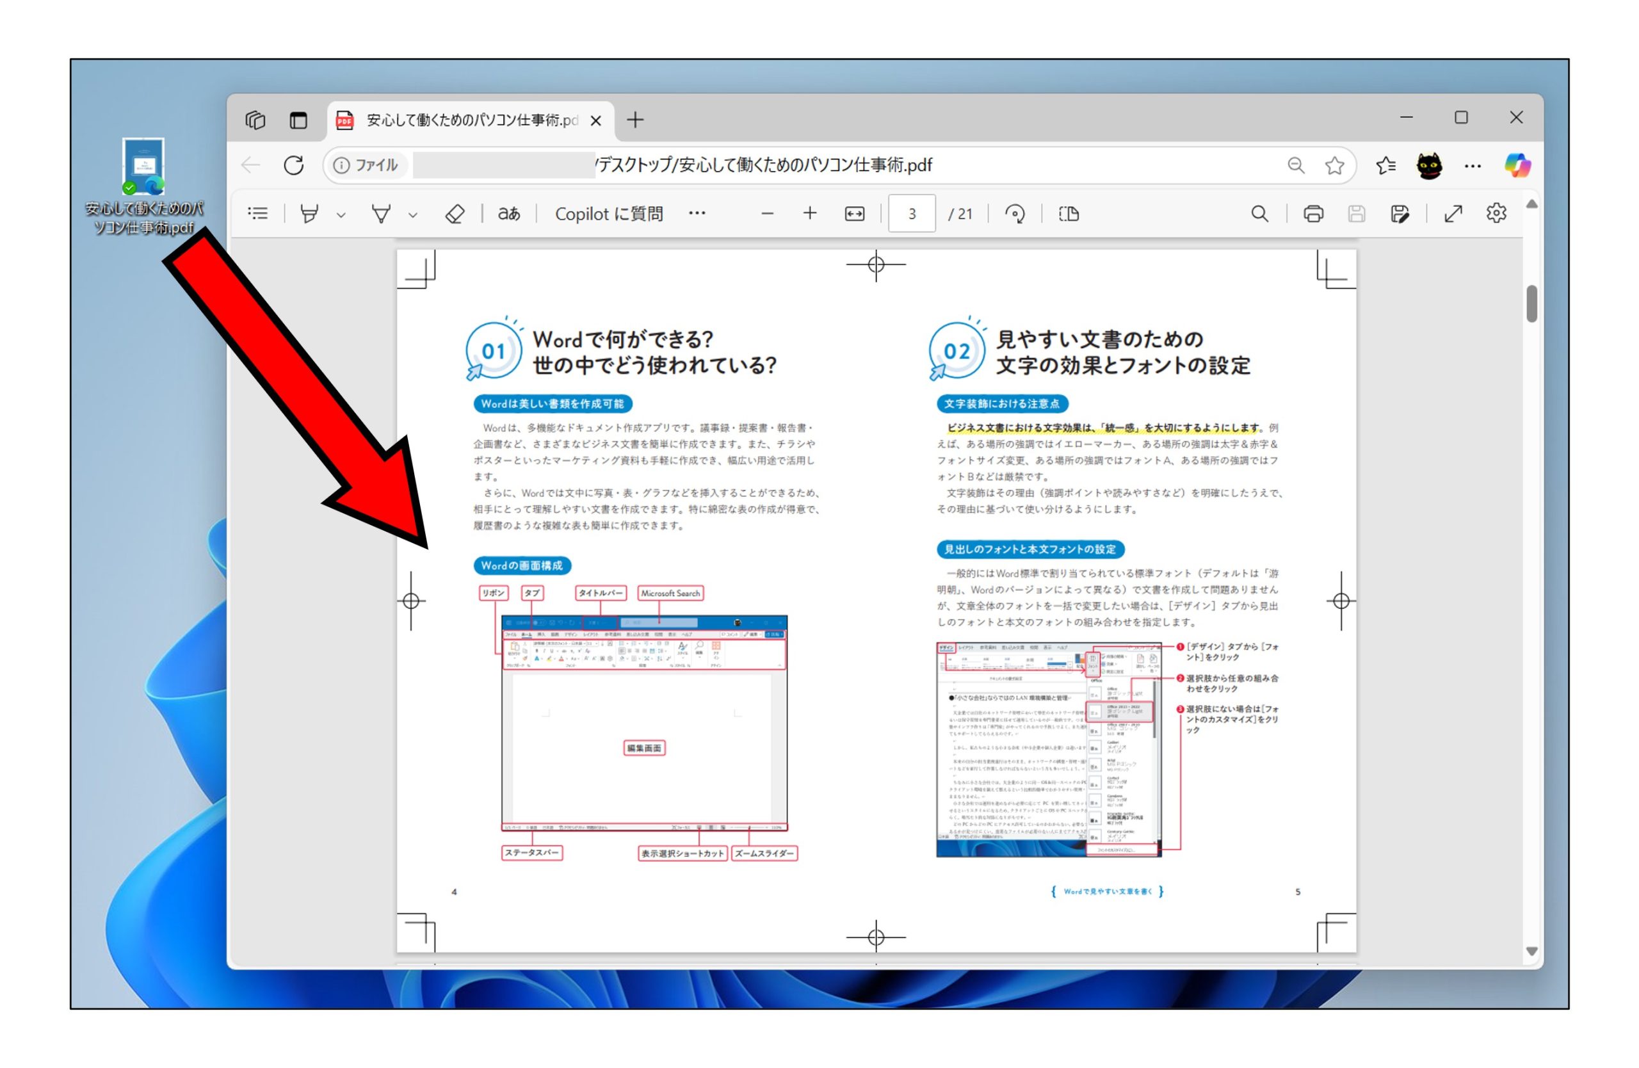Click heading '見やすい文書のための'
This screenshot has height=1068, width=1639.
coord(1099,339)
